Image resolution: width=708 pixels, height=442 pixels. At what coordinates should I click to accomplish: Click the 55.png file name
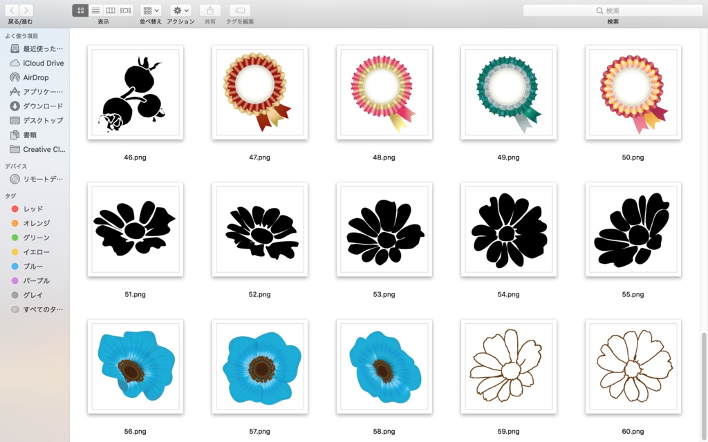633,294
